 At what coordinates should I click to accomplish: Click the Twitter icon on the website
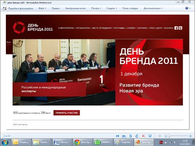point(180,28)
